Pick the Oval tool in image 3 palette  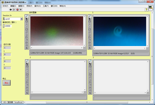(x=90, y=90)
